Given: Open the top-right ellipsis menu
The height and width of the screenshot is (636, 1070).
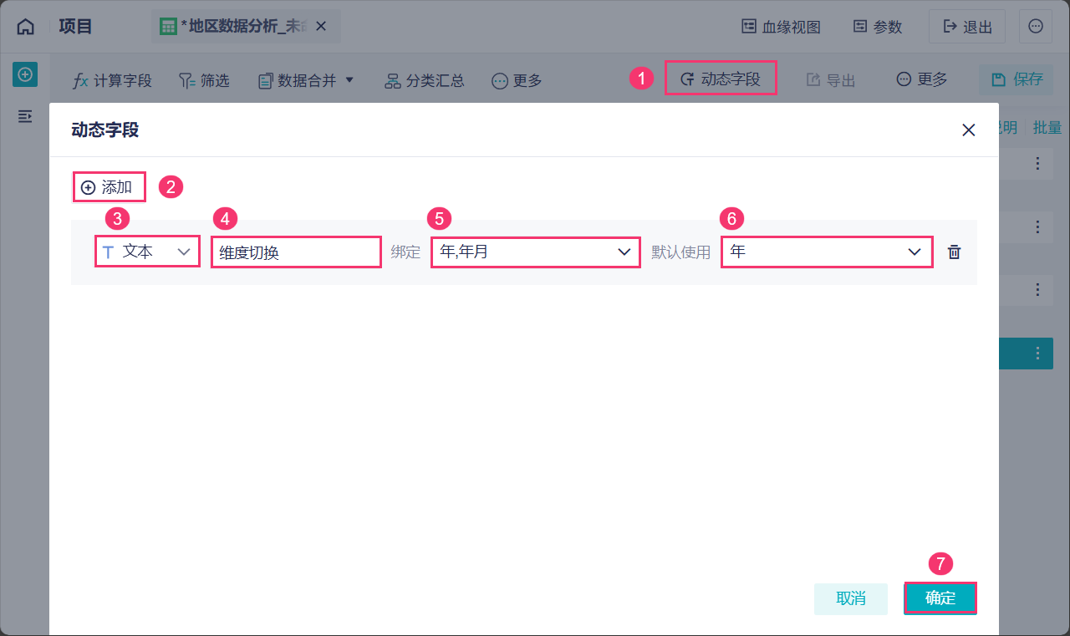Looking at the screenshot, I should click(1036, 27).
